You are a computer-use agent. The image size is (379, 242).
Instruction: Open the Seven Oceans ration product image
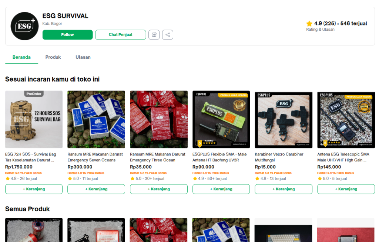coord(96,119)
